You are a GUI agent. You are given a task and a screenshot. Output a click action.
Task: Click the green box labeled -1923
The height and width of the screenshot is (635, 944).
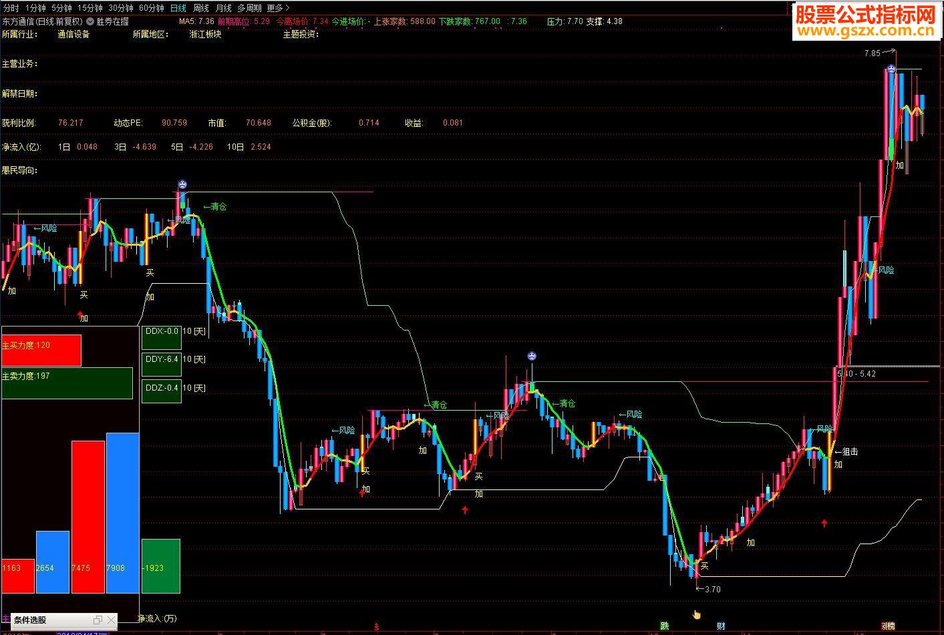click(x=161, y=566)
